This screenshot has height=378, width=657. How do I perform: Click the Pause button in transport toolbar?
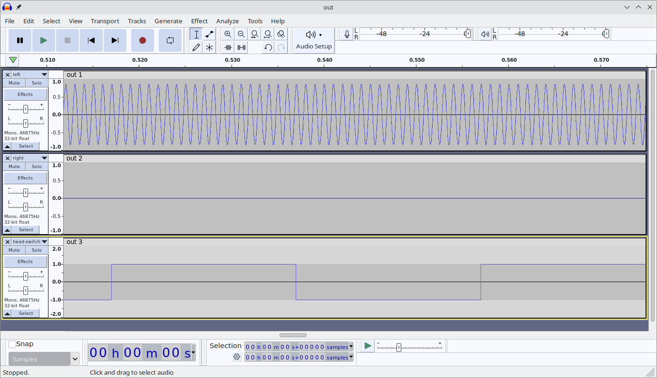tap(20, 40)
